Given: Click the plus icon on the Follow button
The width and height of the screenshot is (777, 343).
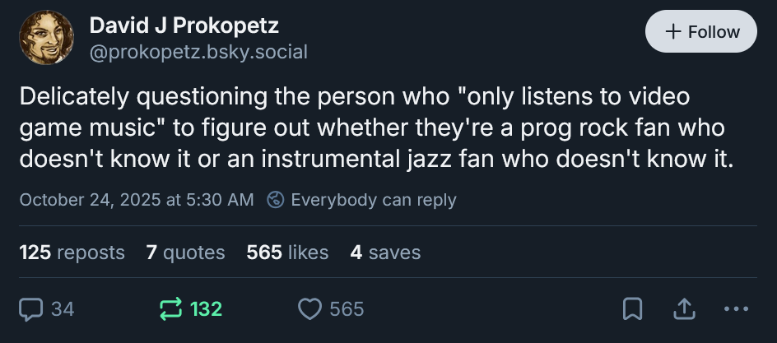Looking at the screenshot, I should (673, 32).
